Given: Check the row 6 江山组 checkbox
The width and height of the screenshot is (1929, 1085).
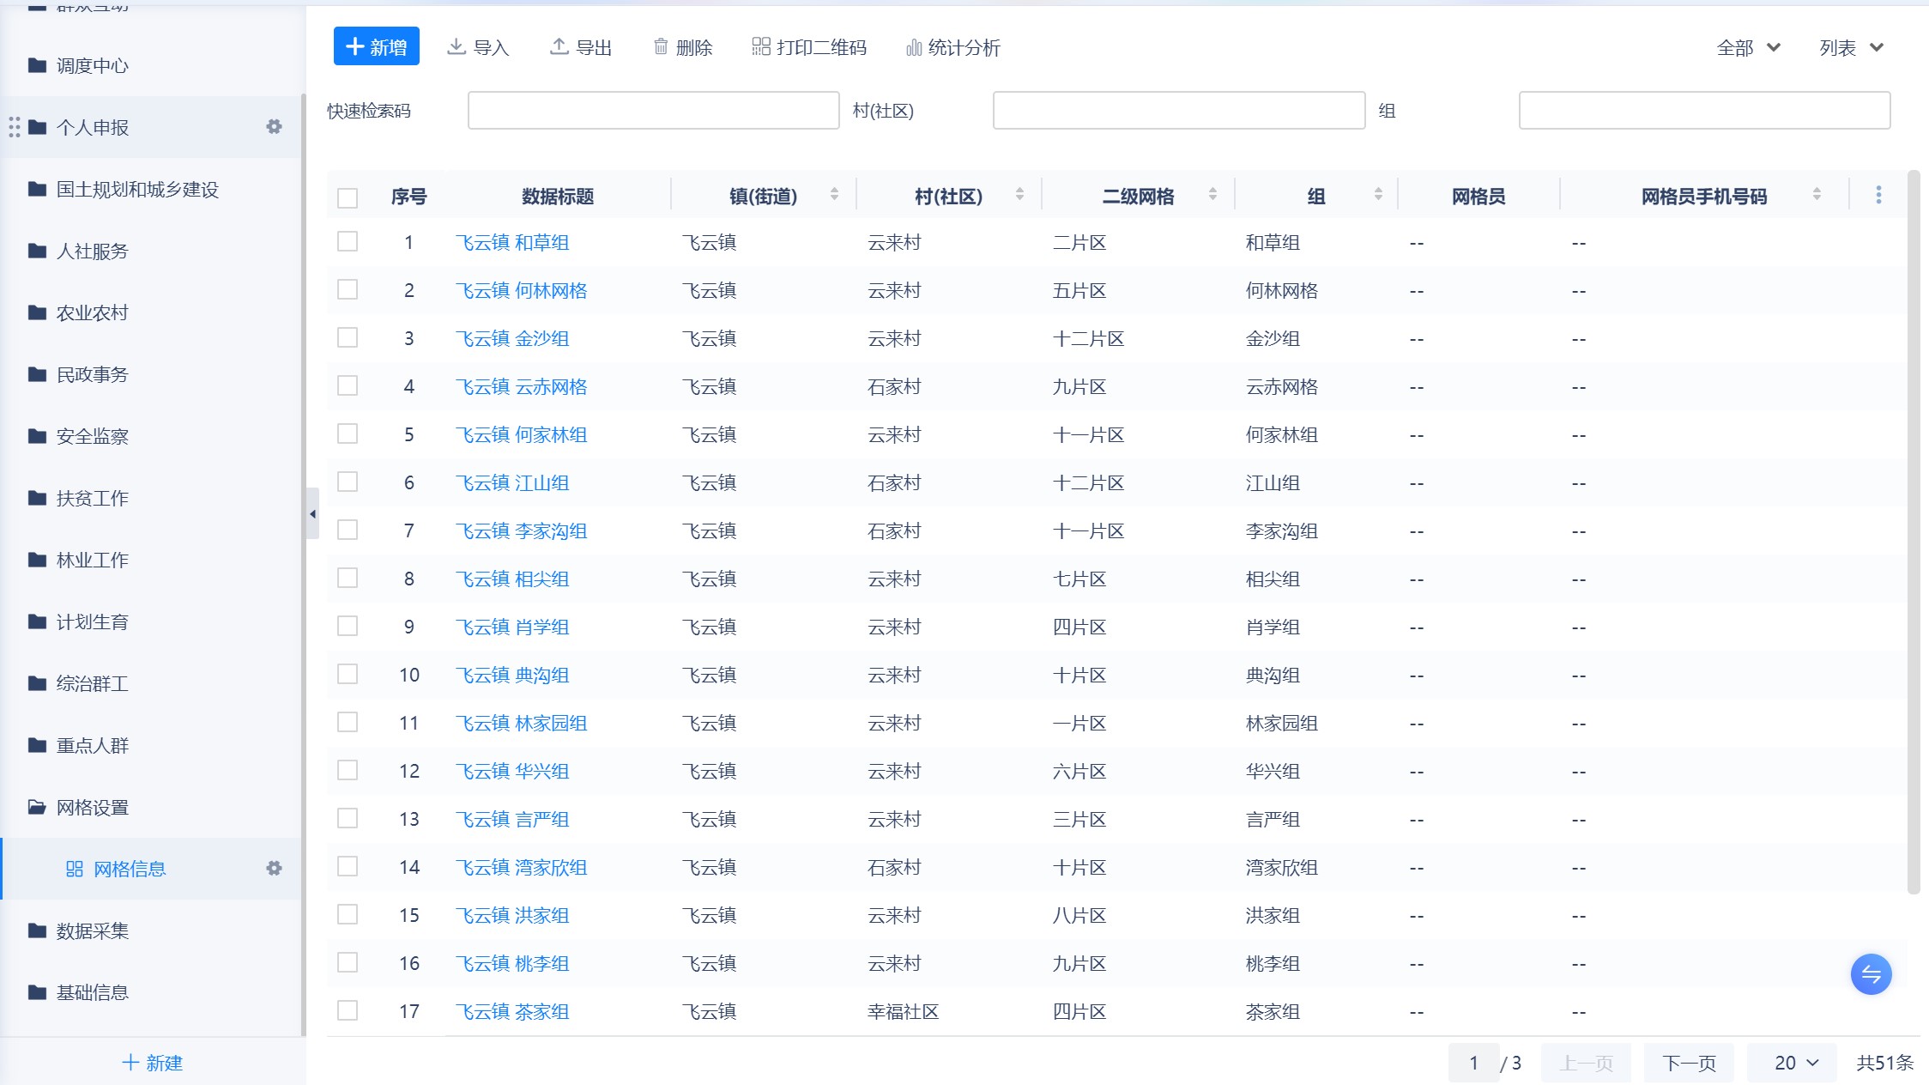Looking at the screenshot, I should 348,482.
